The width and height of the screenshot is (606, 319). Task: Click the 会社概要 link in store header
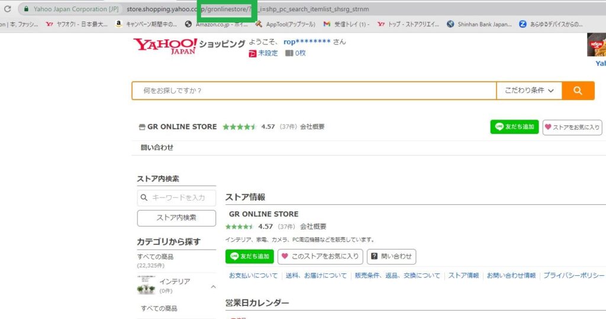click(312, 127)
